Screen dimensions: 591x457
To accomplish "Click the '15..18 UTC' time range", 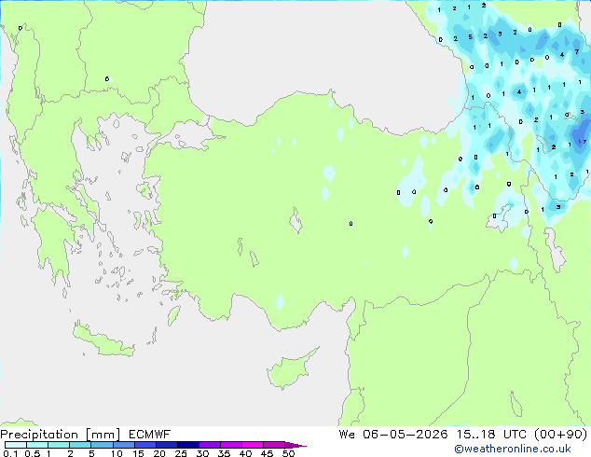I will pyautogui.click(x=491, y=435).
